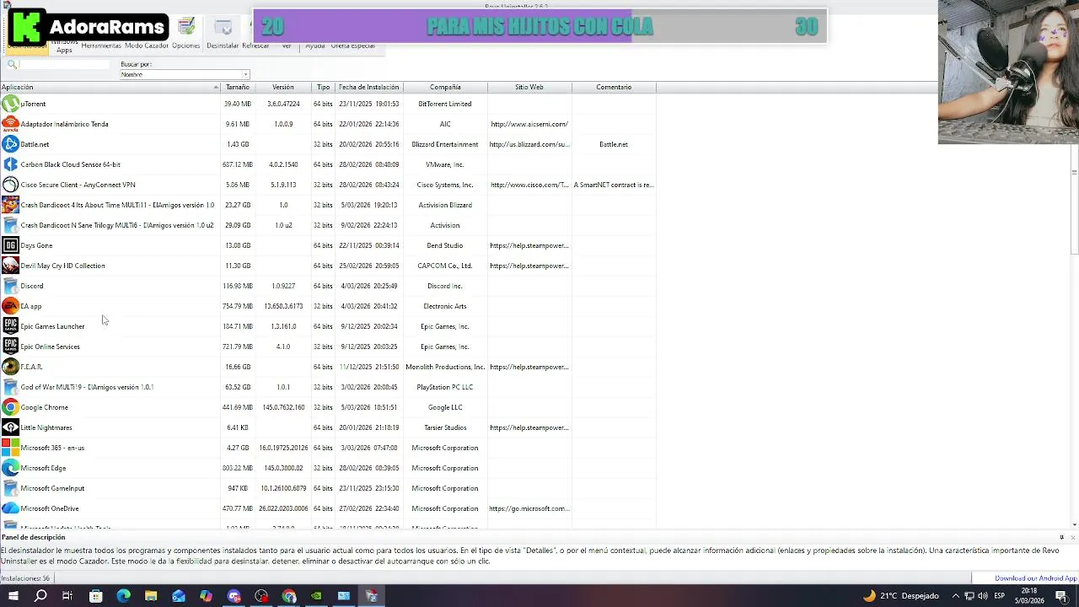Select the Devil May Cry icon
The width and height of the screenshot is (1079, 607).
[x=10, y=266]
